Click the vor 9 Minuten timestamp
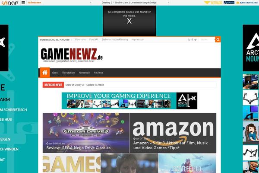This screenshot has width=259, height=173. [56, 144]
